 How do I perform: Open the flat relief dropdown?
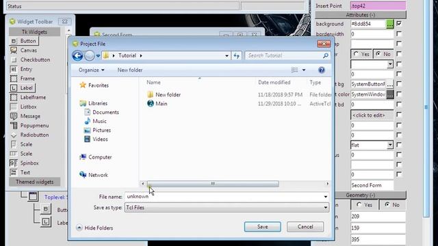tap(390, 145)
